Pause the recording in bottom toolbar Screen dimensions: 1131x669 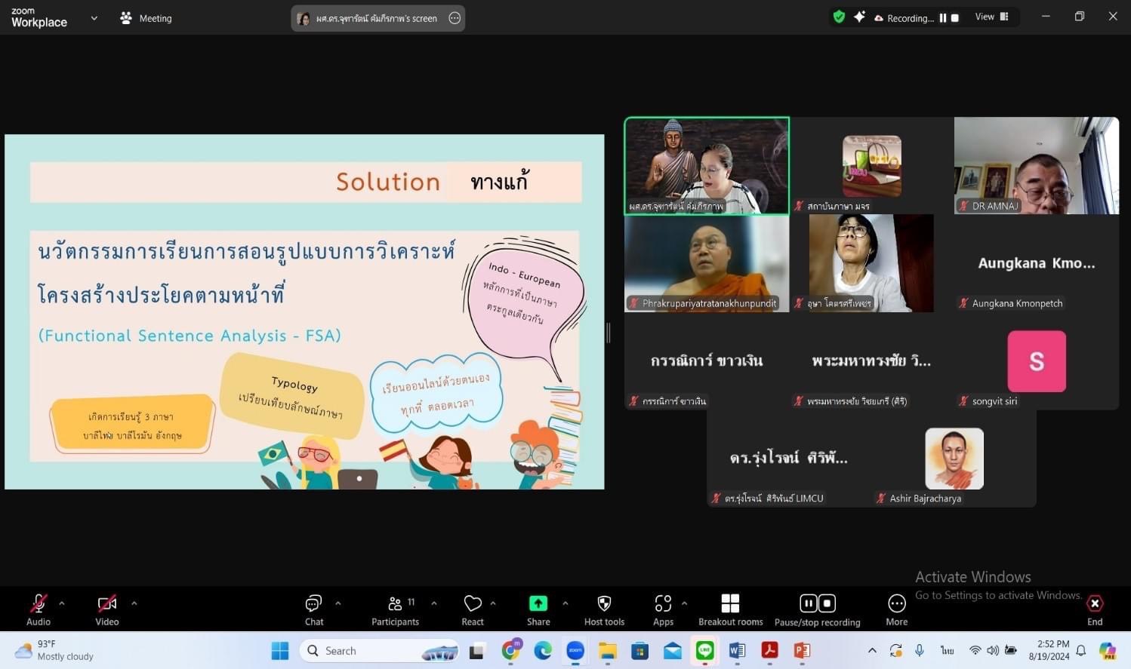click(808, 603)
